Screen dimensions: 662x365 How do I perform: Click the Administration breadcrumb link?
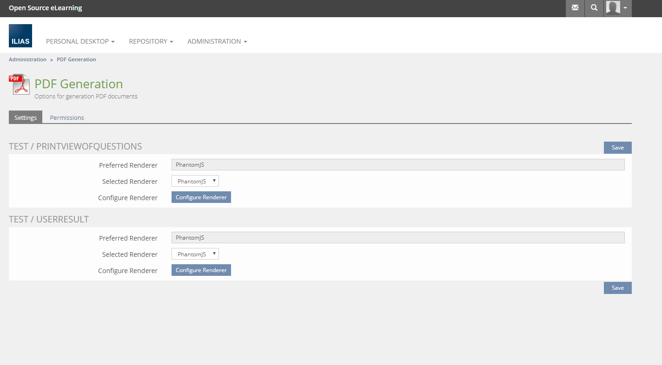[x=27, y=59]
